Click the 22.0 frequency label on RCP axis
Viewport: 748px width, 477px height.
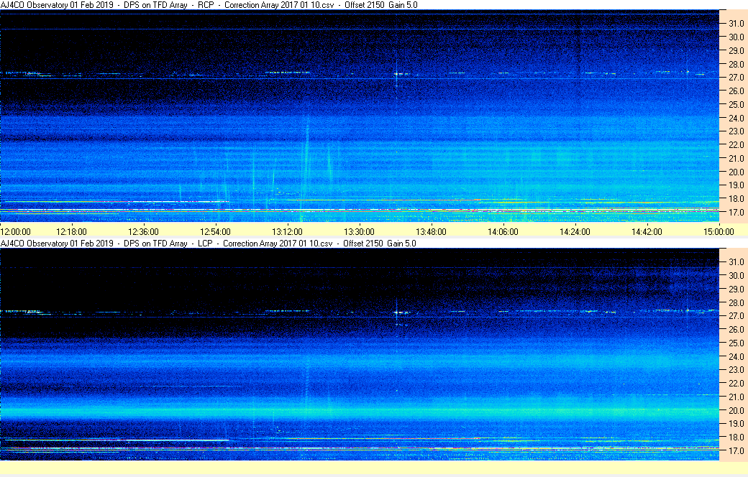(x=736, y=144)
